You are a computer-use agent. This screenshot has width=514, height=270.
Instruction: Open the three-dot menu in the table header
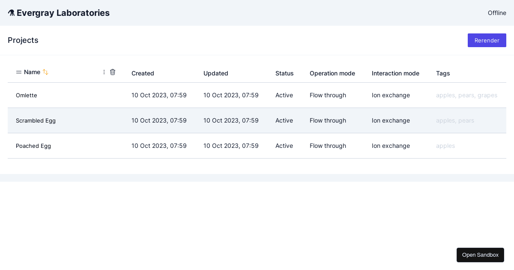click(x=104, y=72)
